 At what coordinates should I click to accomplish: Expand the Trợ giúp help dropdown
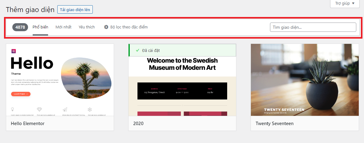click(x=344, y=3)
